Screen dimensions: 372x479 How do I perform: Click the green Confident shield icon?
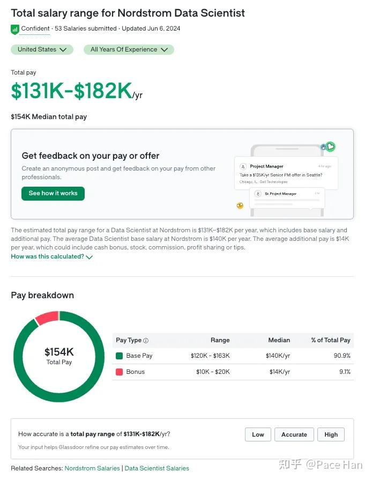pos(14,30)
